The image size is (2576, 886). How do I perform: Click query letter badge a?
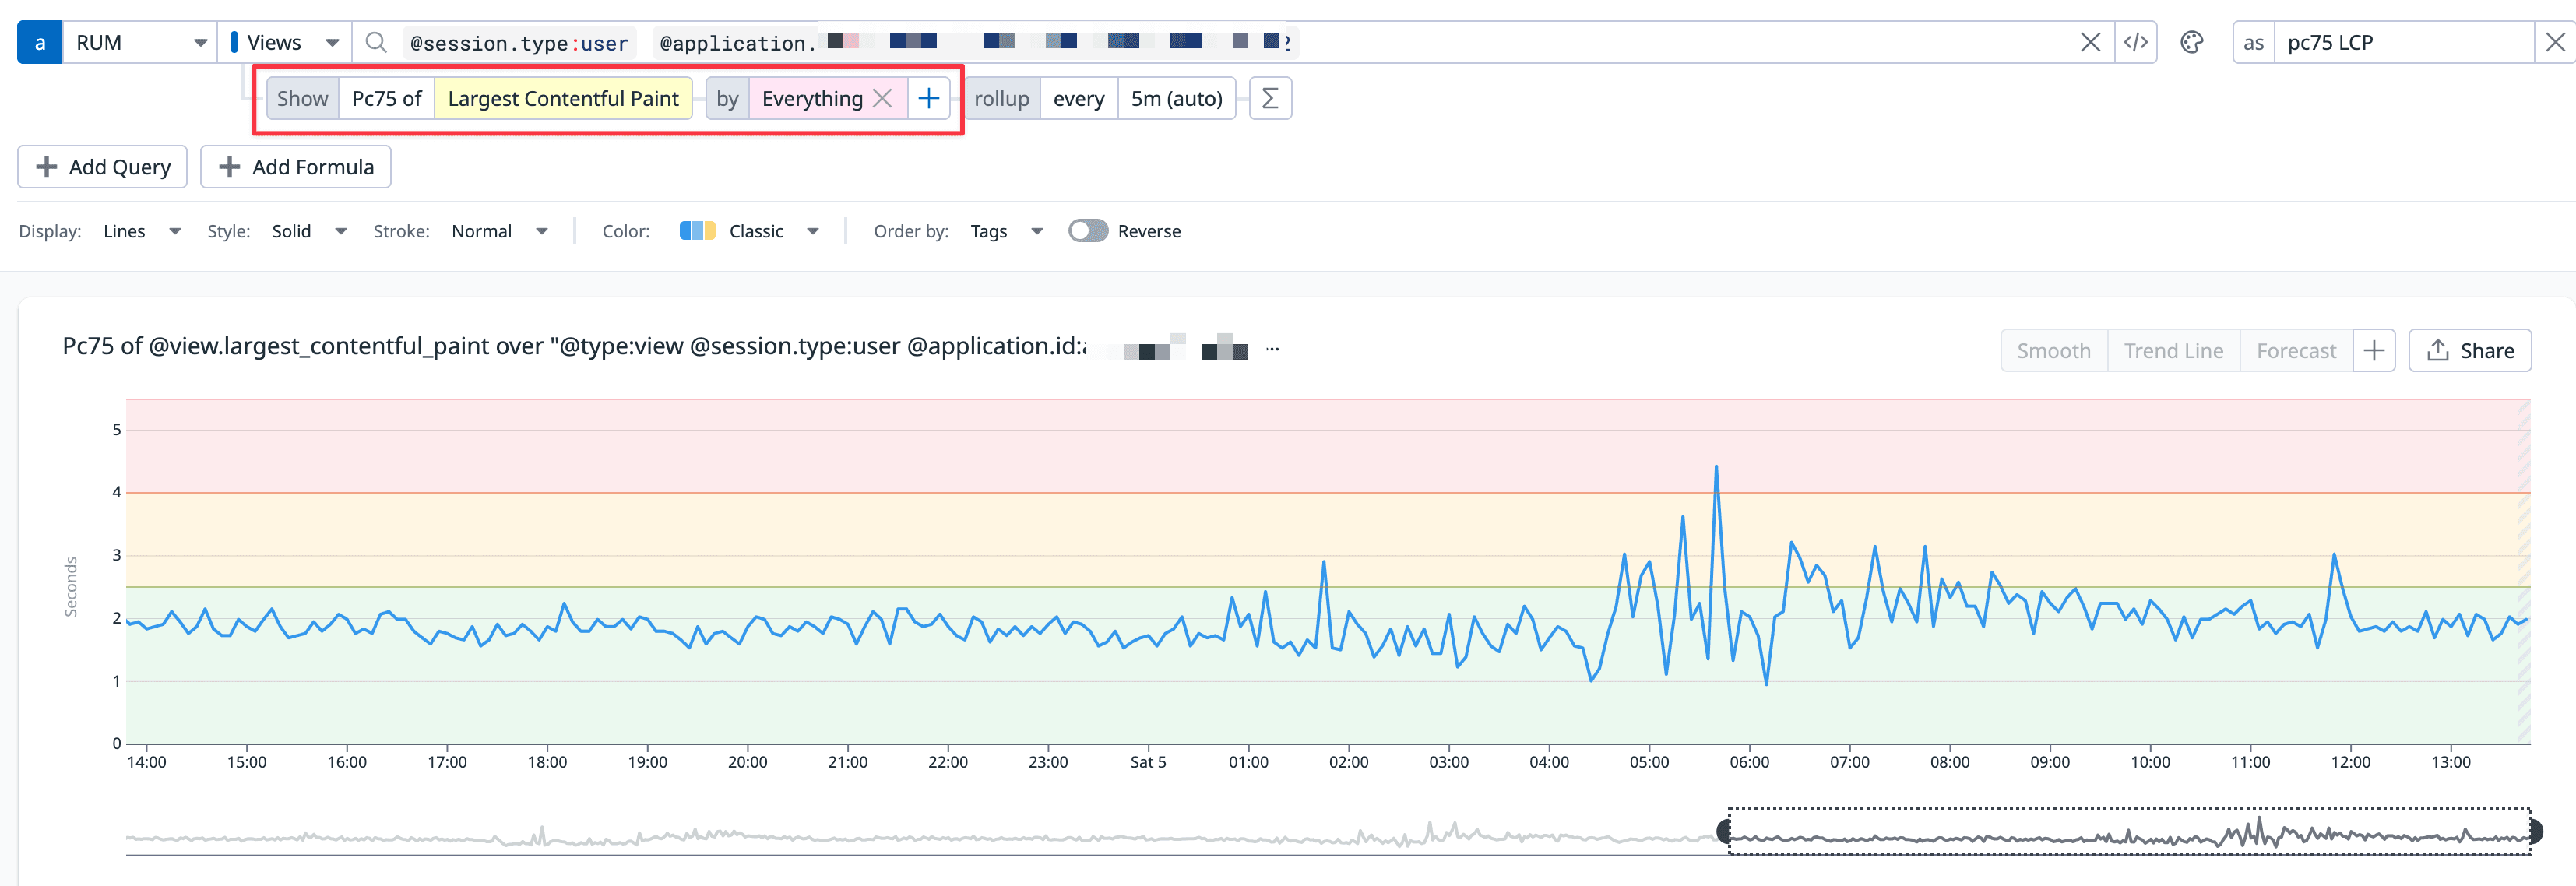click(40, 42)
